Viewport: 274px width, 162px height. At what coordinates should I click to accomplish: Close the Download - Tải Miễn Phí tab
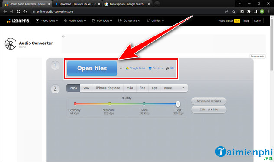pyautogui.click(x=99, y=4)
